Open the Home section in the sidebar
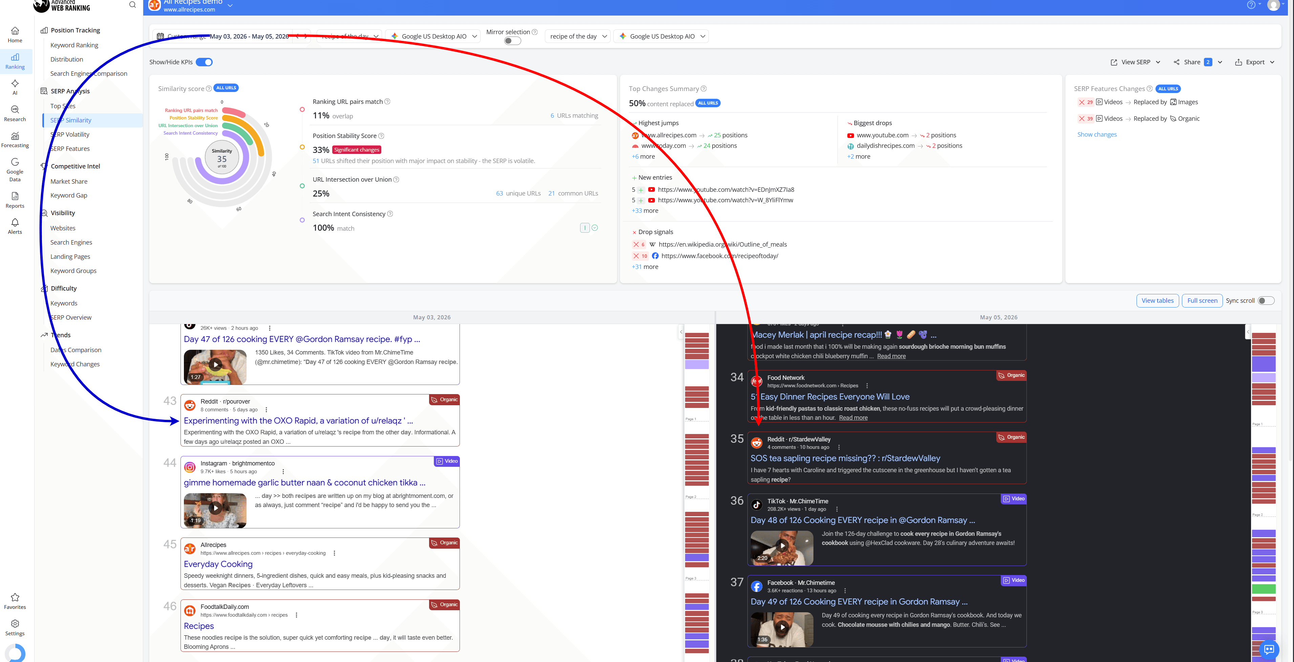 [15, 35]
